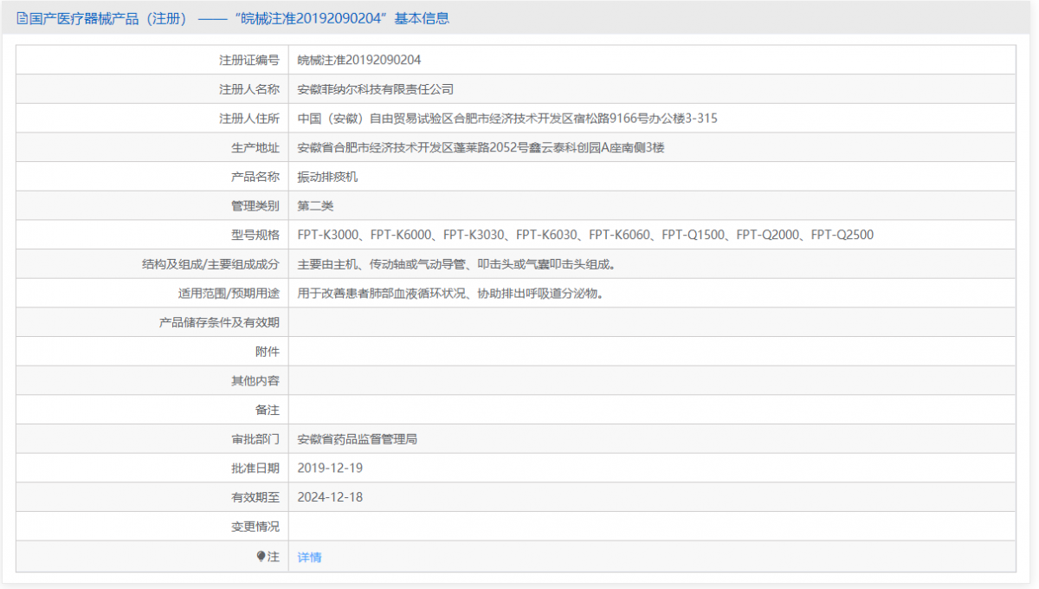Click the document icon before the page title

click(19, 18)
